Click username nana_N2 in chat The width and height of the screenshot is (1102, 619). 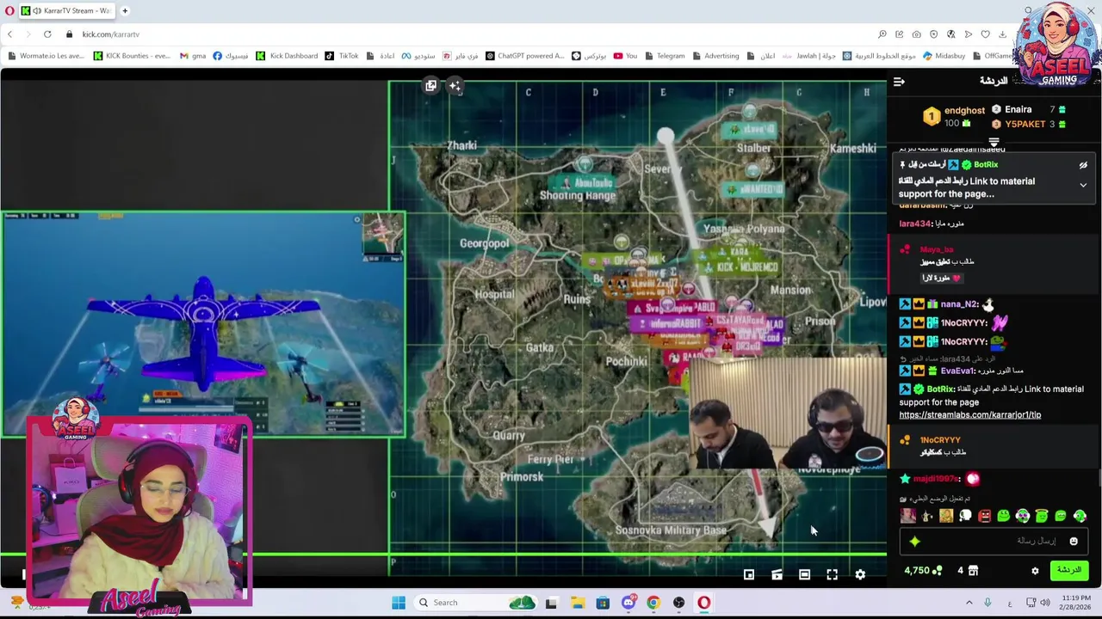tap(958, 303)
